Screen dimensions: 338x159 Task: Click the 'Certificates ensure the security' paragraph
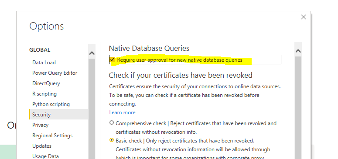pos(195,95)
